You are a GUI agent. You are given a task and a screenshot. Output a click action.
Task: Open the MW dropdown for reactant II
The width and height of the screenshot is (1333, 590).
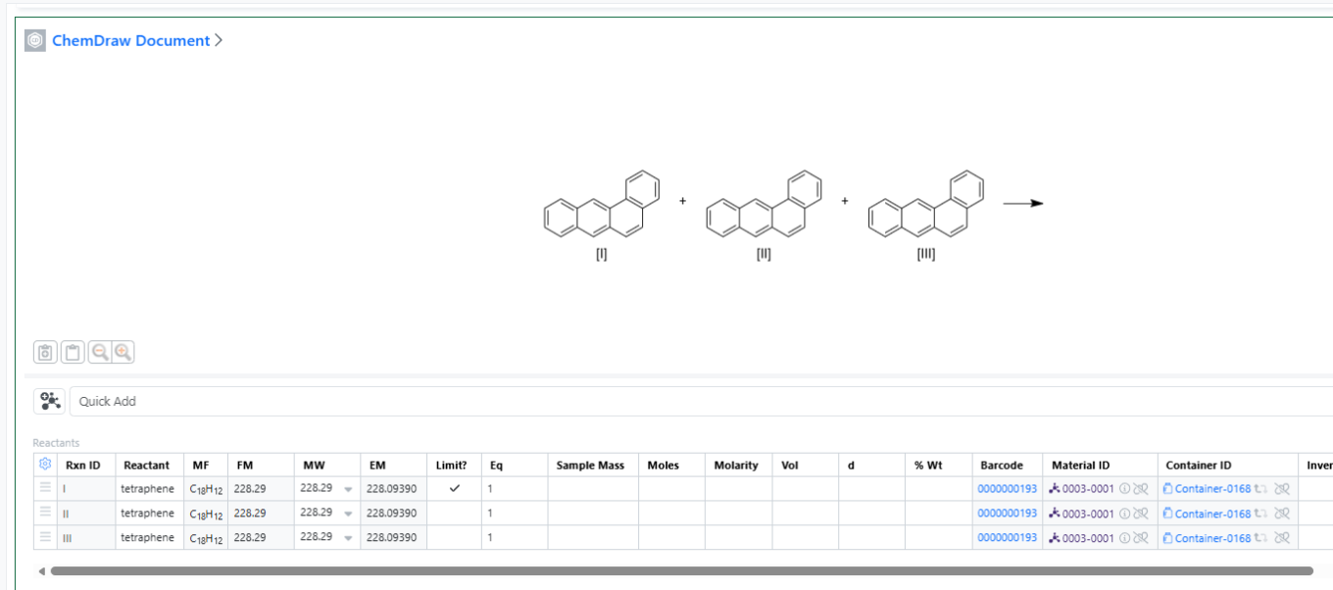[348, 514]
